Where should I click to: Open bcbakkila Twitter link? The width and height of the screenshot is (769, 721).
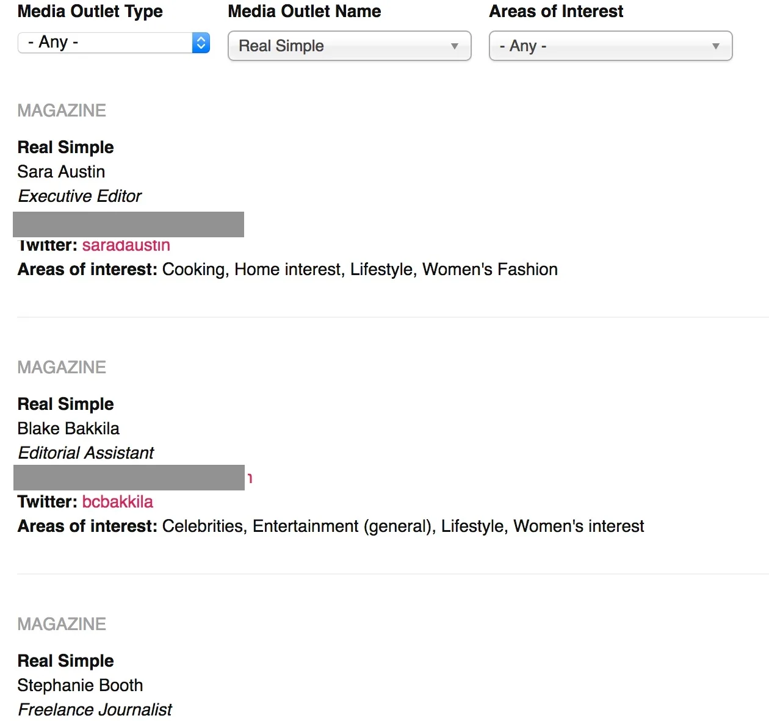coord(118,502)
